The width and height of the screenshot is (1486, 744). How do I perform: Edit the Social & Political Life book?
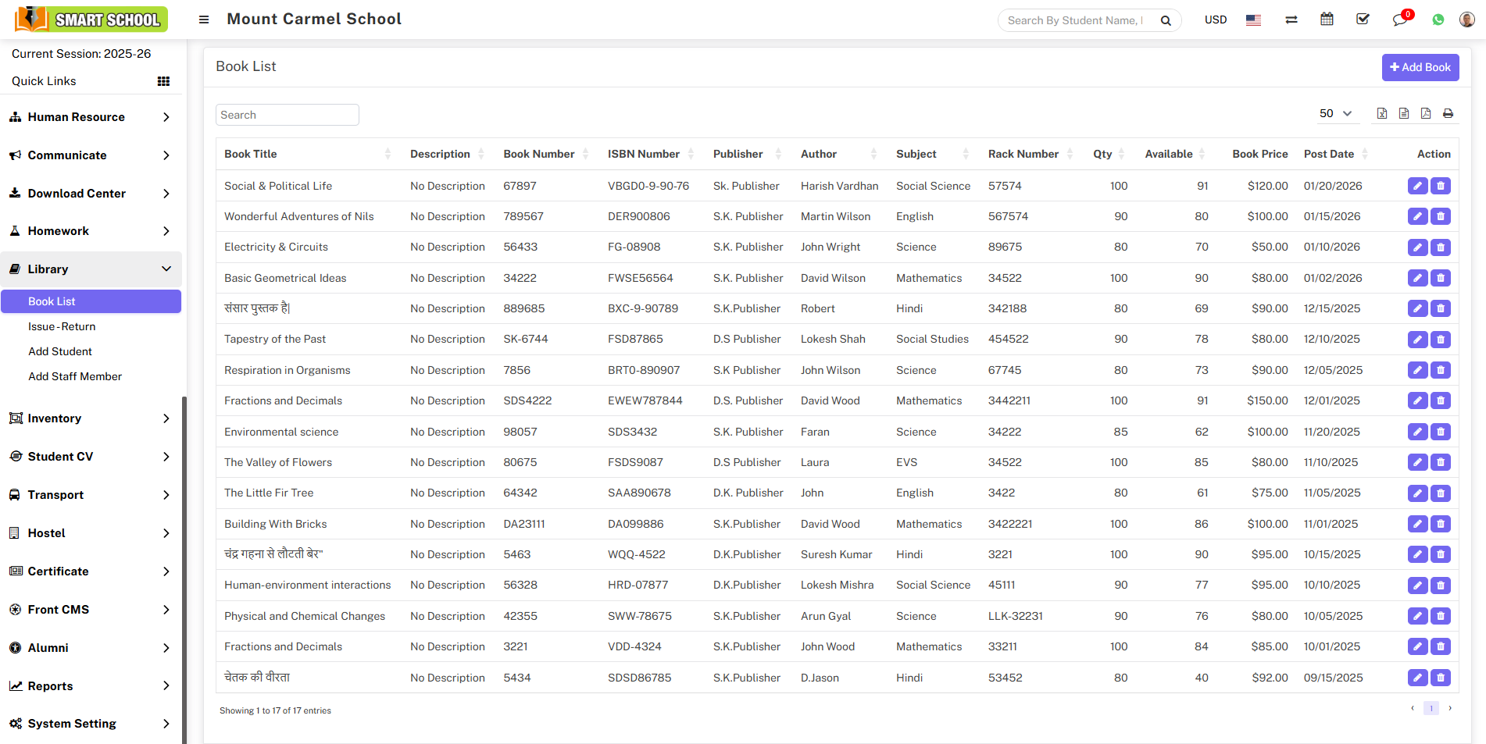1417,186
